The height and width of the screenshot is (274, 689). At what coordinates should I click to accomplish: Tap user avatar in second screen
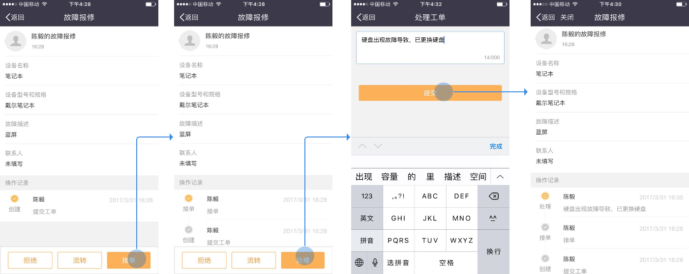(x=190, y=41)
